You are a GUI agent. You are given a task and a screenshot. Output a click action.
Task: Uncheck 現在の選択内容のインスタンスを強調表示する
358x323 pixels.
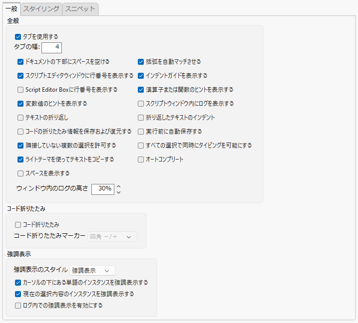tap(18, 294)
